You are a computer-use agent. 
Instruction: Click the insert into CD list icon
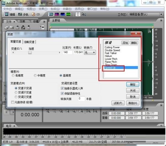(29, 27)
